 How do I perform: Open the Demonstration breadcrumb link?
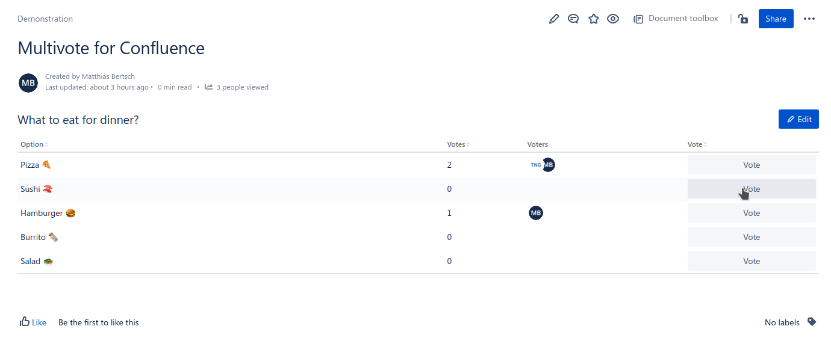click(x=45, y=19)
